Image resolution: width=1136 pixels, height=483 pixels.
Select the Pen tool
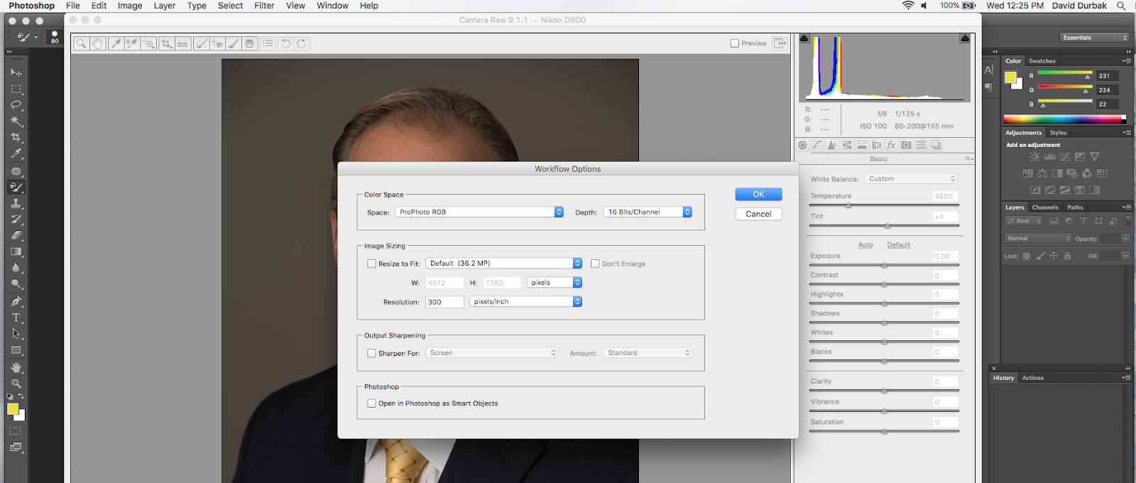coord(16,301)
